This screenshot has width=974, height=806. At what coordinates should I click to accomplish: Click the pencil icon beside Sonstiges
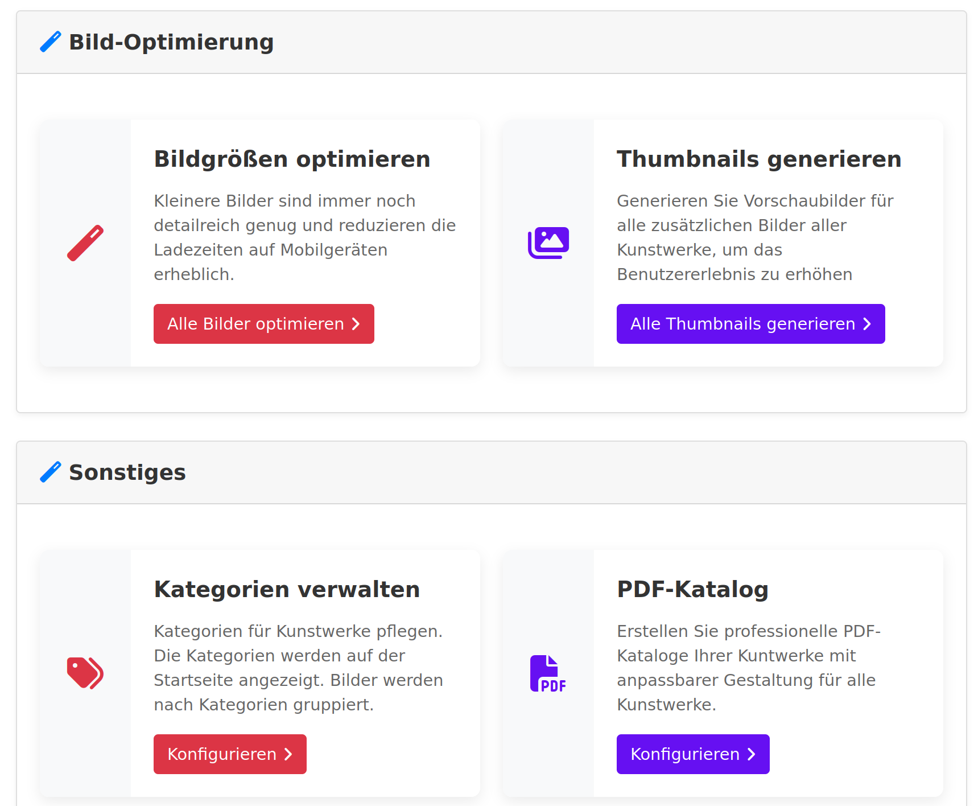pos(50,471)
